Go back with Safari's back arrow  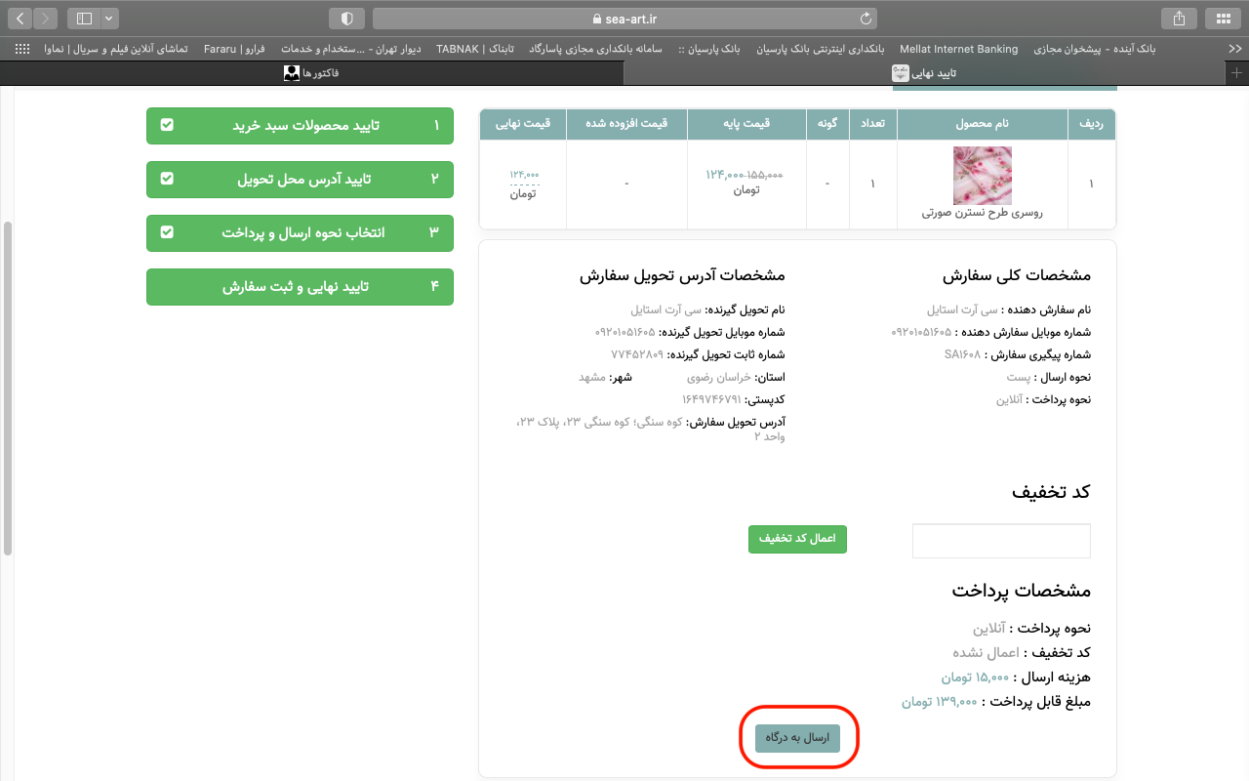[x=20, y=19]
